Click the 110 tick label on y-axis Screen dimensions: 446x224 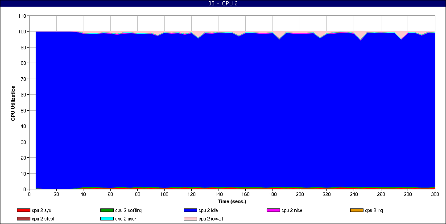point(22,16)
